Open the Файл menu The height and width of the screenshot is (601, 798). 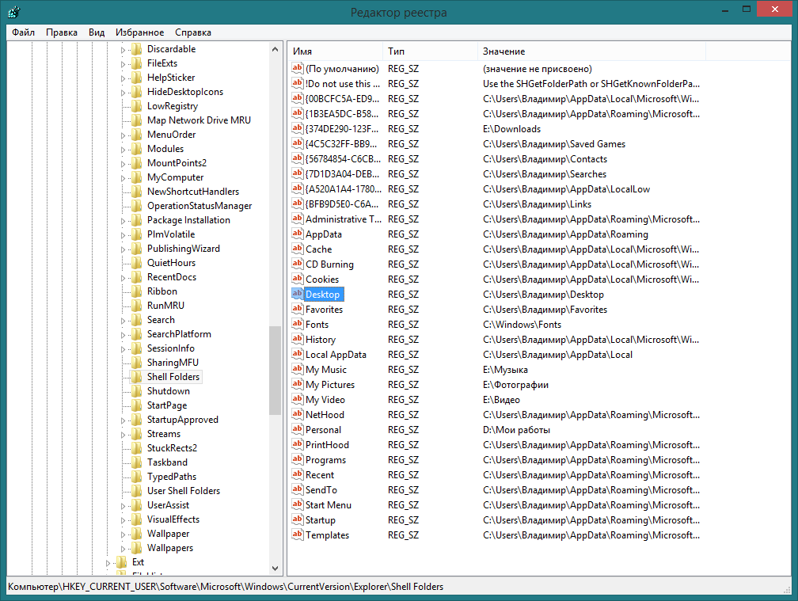click(x=24, y=32)
